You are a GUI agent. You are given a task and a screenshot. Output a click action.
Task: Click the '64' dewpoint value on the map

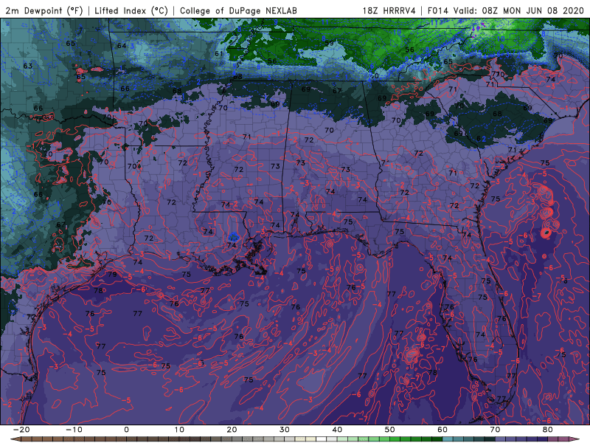point(122,46)
